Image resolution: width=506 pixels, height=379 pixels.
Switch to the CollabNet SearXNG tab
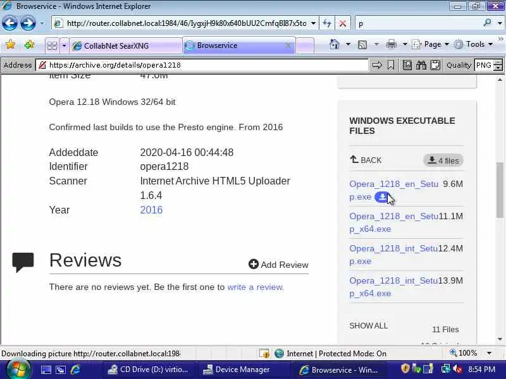pyautogui.click(x=126, y=45)
